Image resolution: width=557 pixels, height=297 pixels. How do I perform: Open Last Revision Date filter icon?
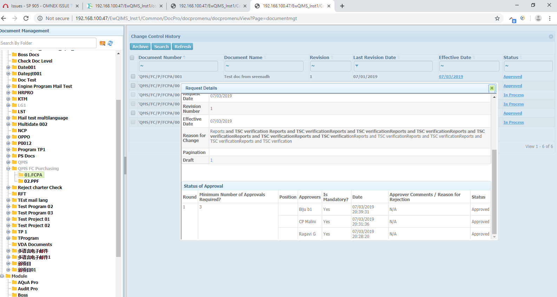click(x=357, y=66)
